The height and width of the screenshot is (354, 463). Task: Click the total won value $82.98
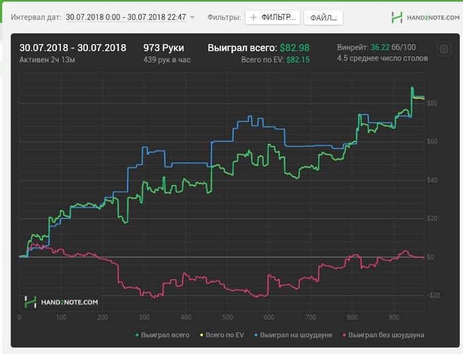pyautogui.click(x=295, y=48)
